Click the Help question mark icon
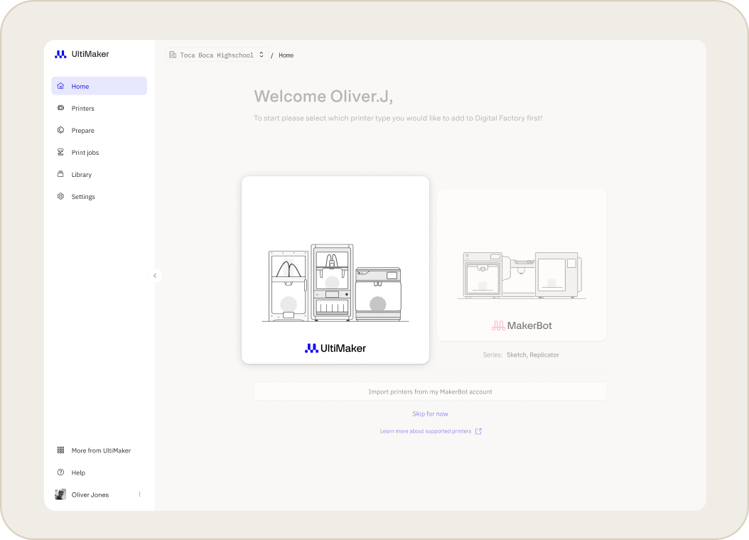The image size is (749, 540). tap(60, 472)
